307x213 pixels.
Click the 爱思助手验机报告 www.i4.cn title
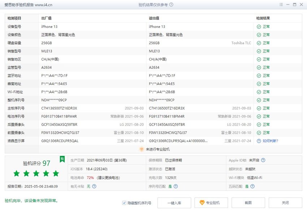coord(29,5)
